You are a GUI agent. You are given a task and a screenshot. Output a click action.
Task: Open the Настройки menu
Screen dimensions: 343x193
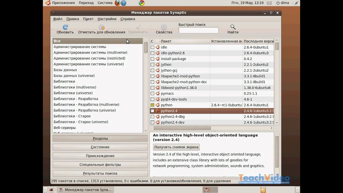pos(107,19)
